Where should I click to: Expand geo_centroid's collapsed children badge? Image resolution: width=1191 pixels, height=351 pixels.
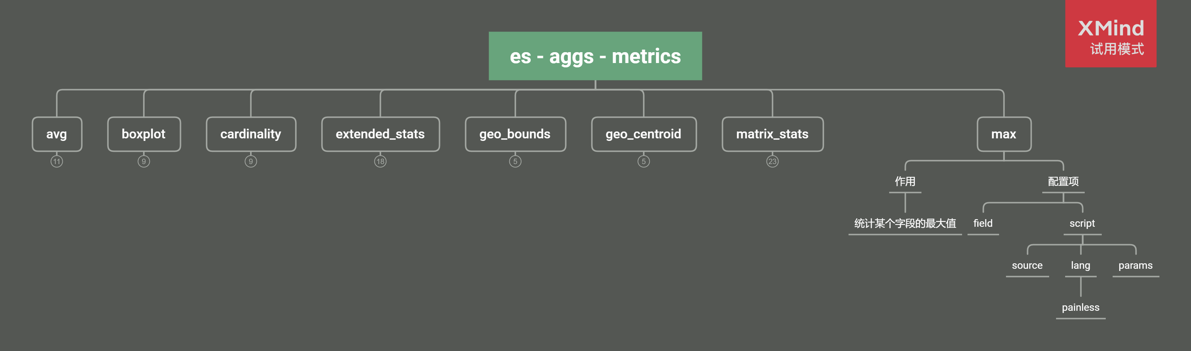tap(644, 162)
